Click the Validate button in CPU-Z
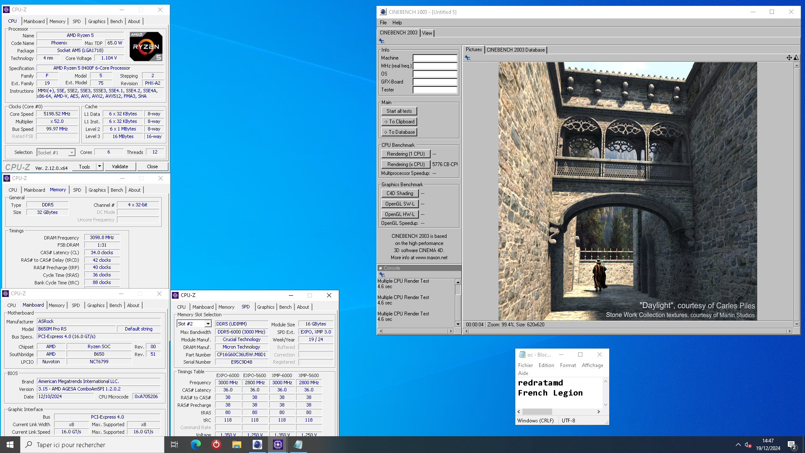 pos(120,167)
